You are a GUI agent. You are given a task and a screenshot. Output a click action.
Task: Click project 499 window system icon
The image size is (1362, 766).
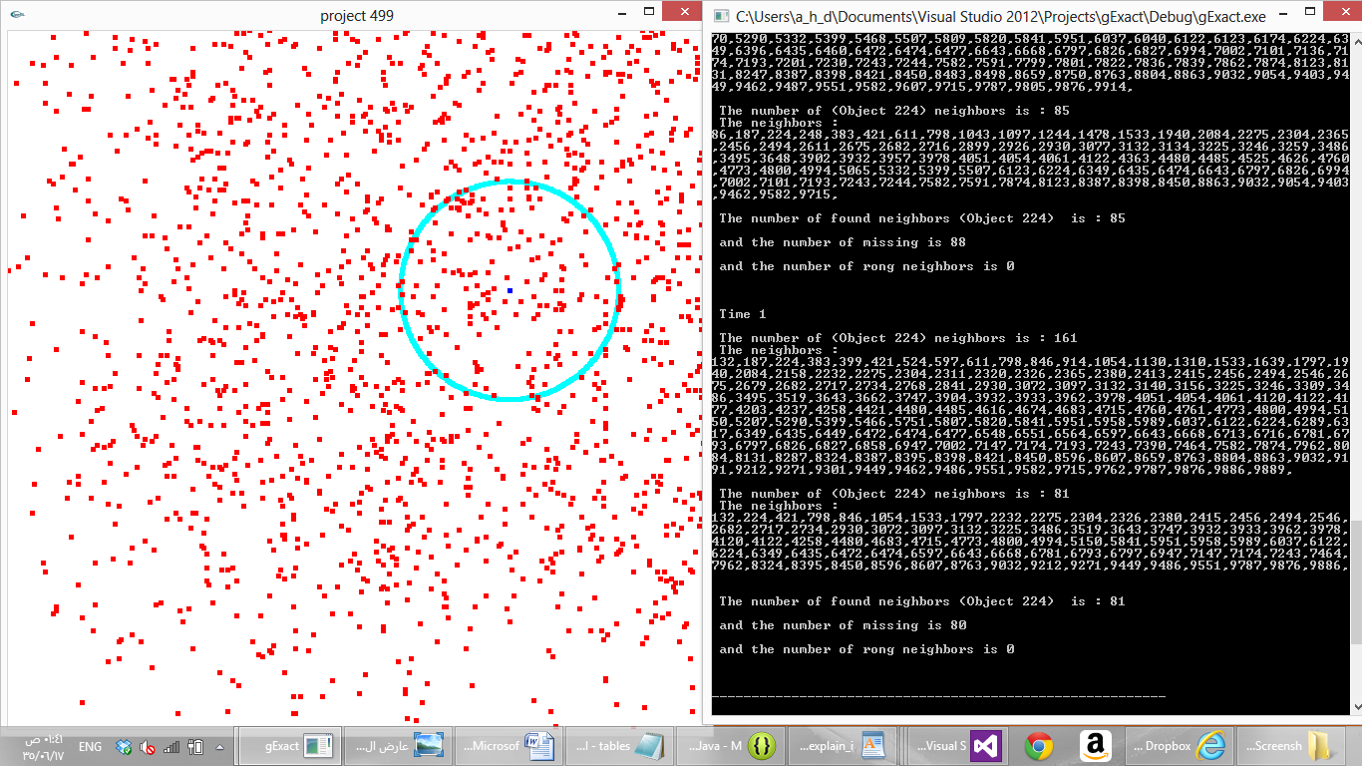click(19, 16)
